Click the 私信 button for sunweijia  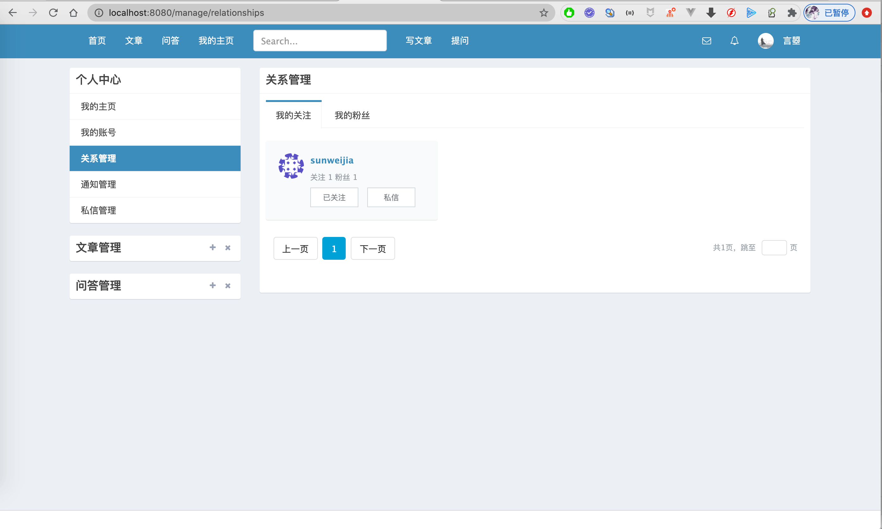point(391,197)
